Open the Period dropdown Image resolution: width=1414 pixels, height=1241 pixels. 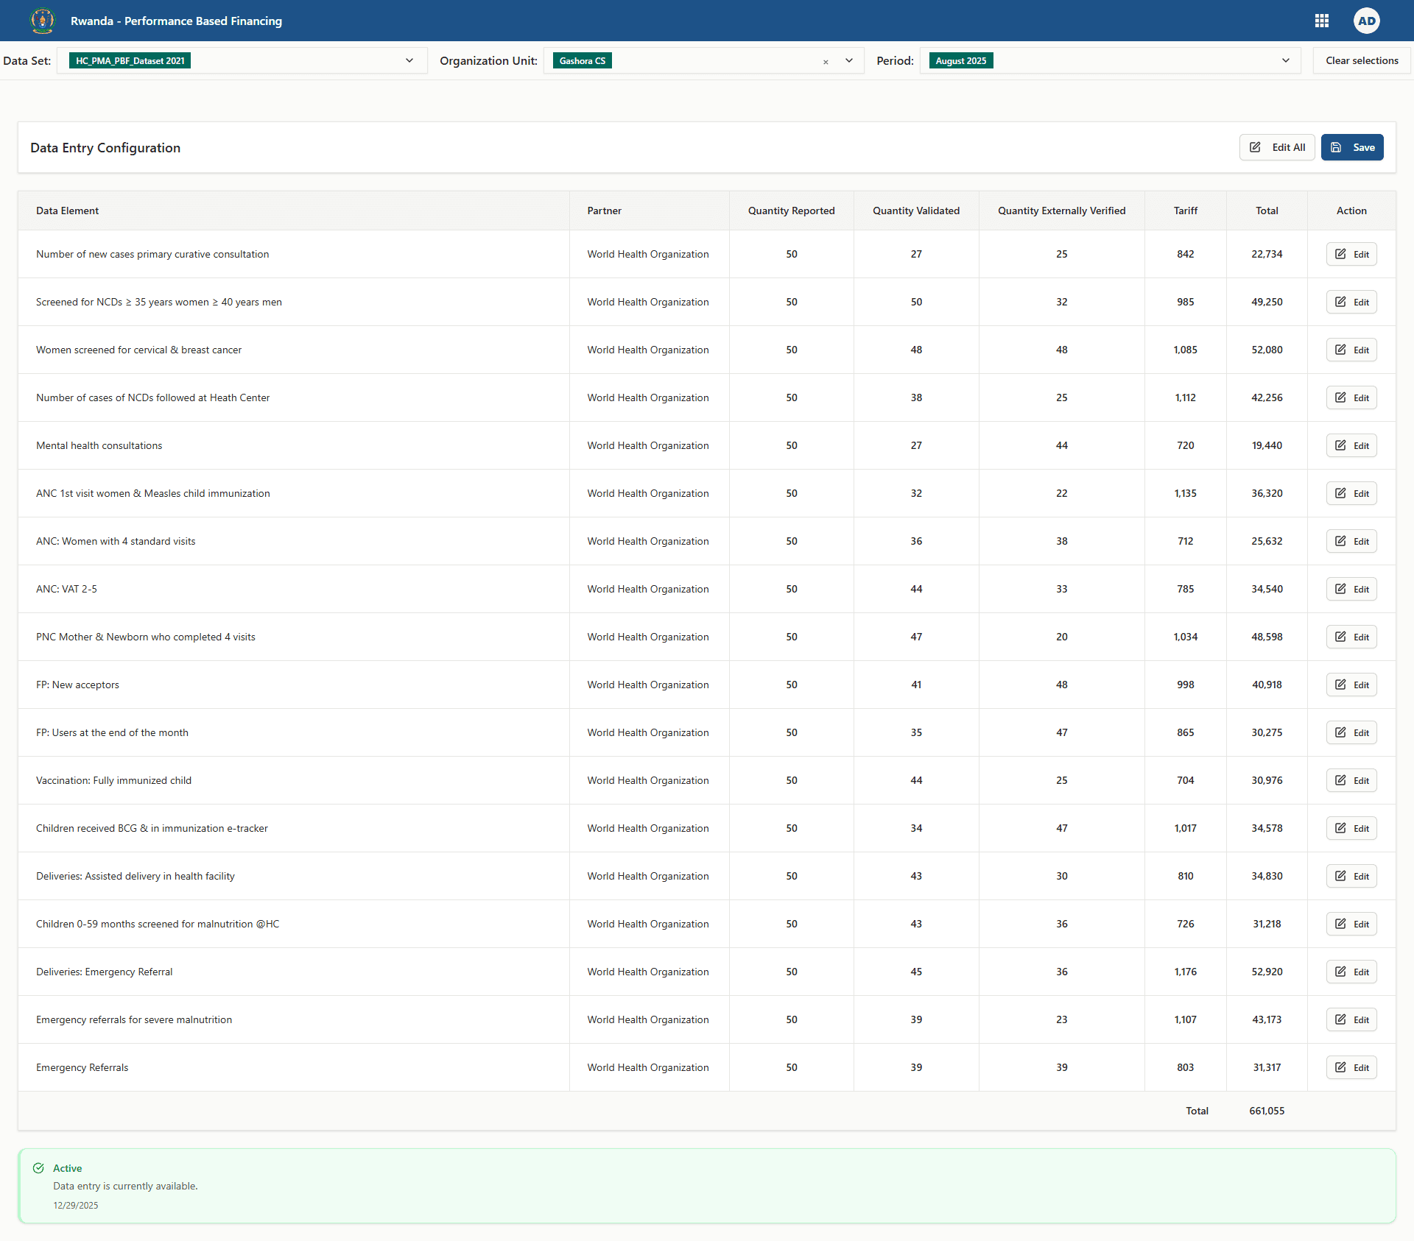(x=1285, y=60)
